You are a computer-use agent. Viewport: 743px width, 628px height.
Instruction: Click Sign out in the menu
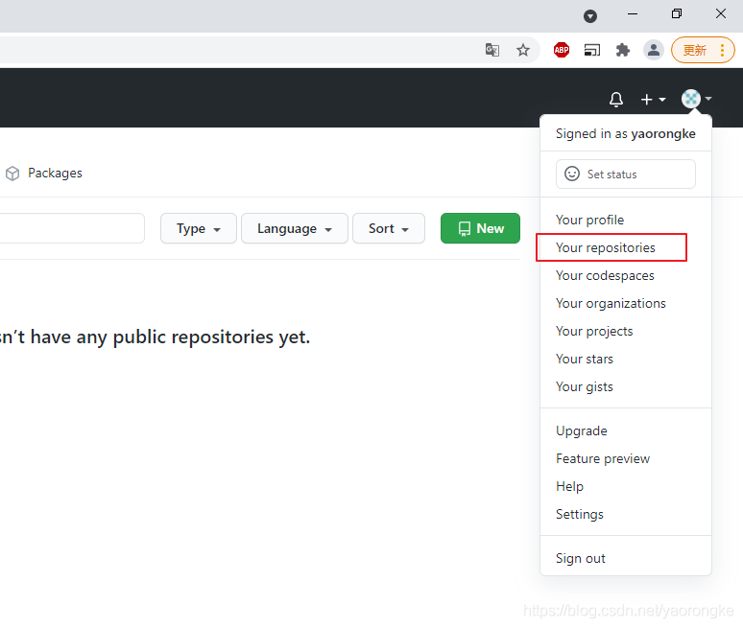[581, 558]
